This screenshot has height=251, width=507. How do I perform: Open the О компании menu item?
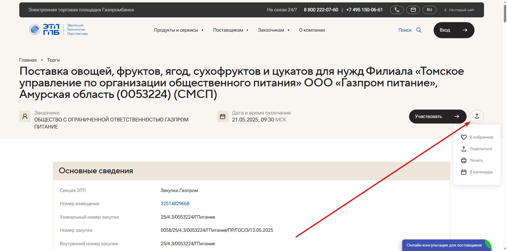[312, 30]
